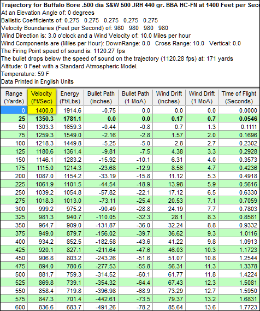
Task: Select the 1449.8 energy cell at 100 yards
Action: point(70,143)
